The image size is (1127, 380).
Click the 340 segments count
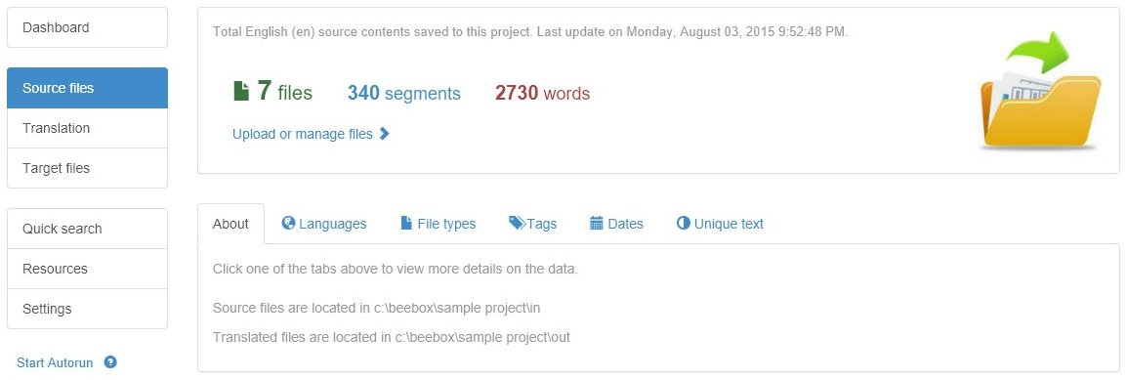tap(404, 93)
